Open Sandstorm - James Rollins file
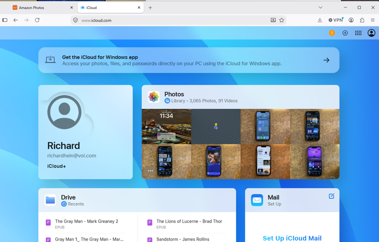Screen dimensions: 379x242 (x=183, y=240)
